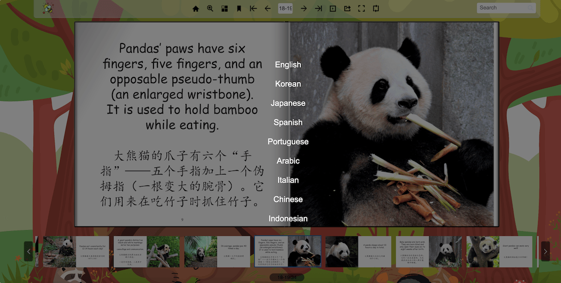Toggle fullscreen mode
Image resolution: width=561 pixels, height=283 pixels.
pyautogui.click(x=361, y=8)
